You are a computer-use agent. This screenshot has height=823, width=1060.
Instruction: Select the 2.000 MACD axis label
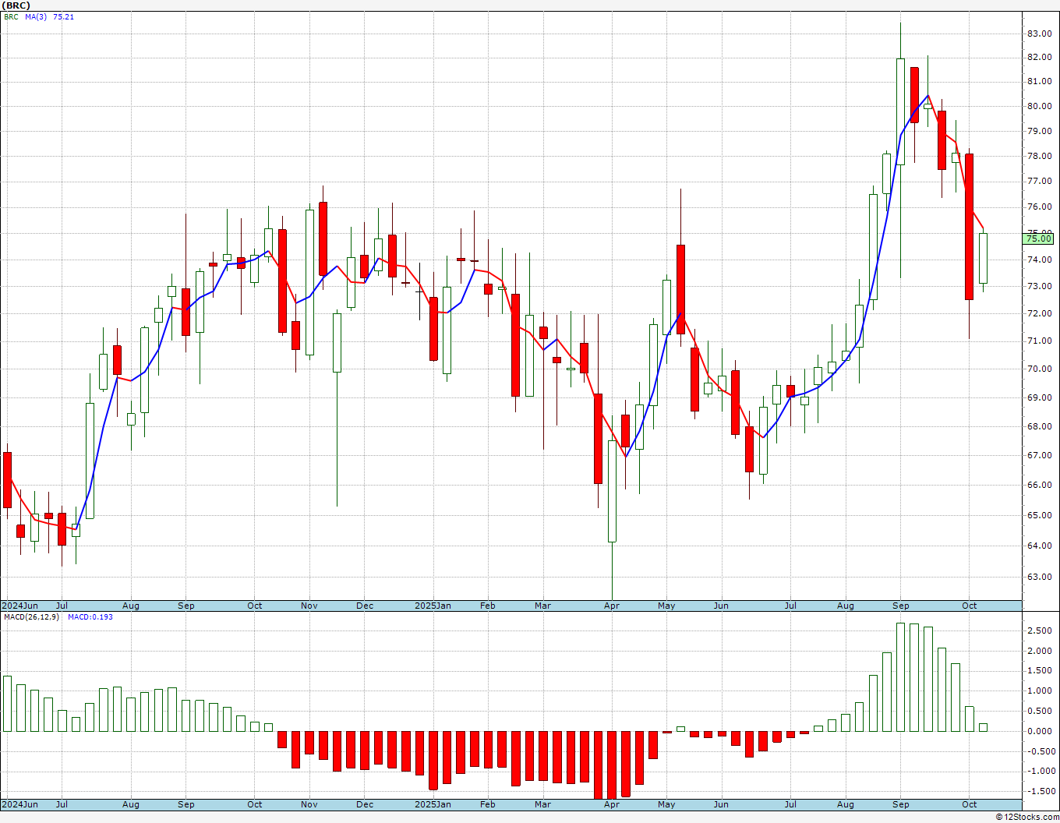pyautogui.click(x=1040, y=652)
